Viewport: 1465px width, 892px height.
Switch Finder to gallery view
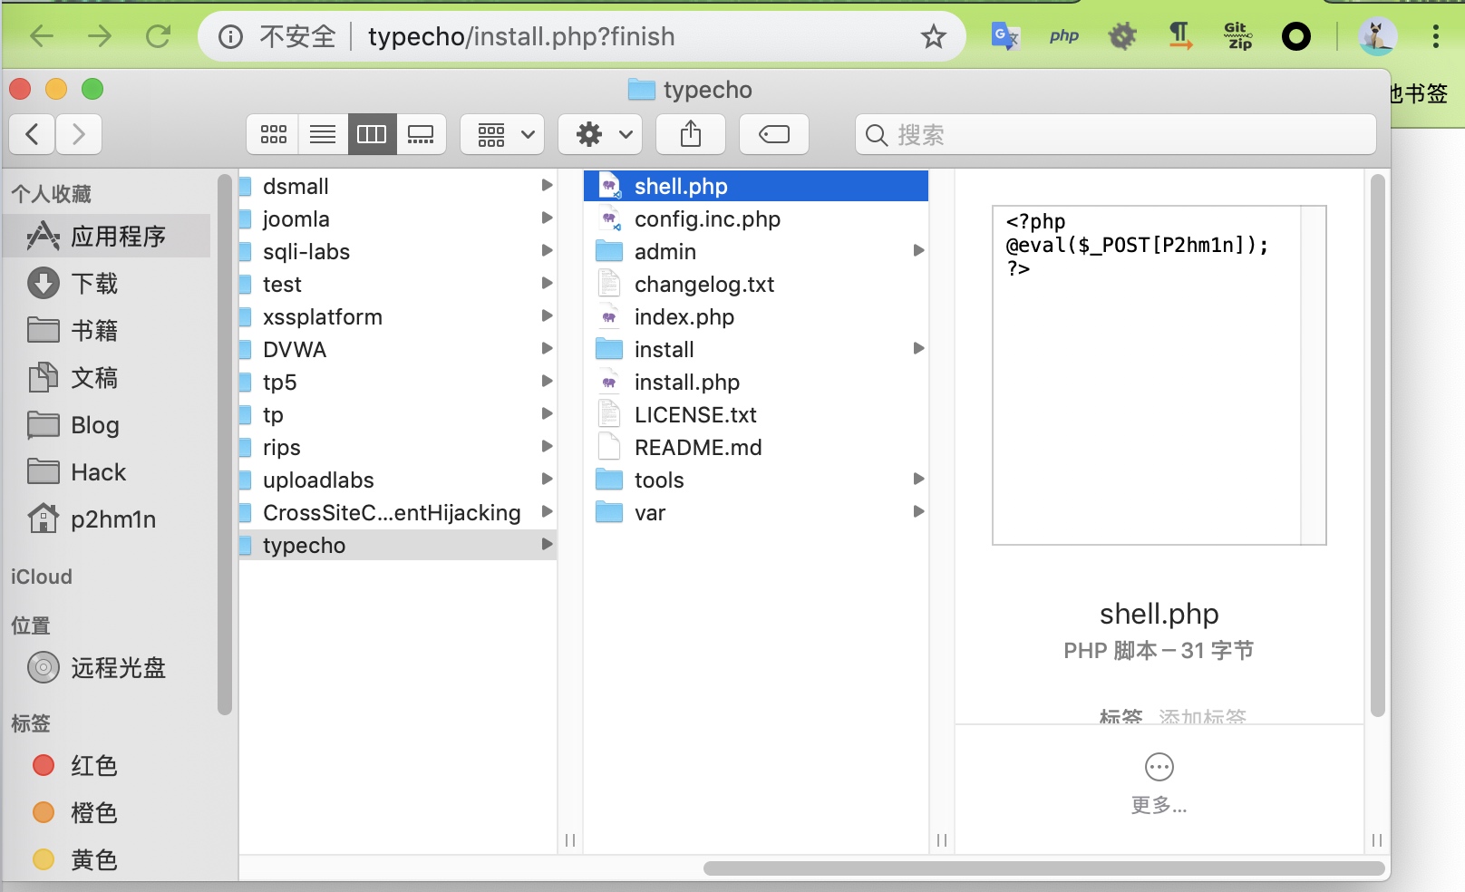tap(421, 135)
